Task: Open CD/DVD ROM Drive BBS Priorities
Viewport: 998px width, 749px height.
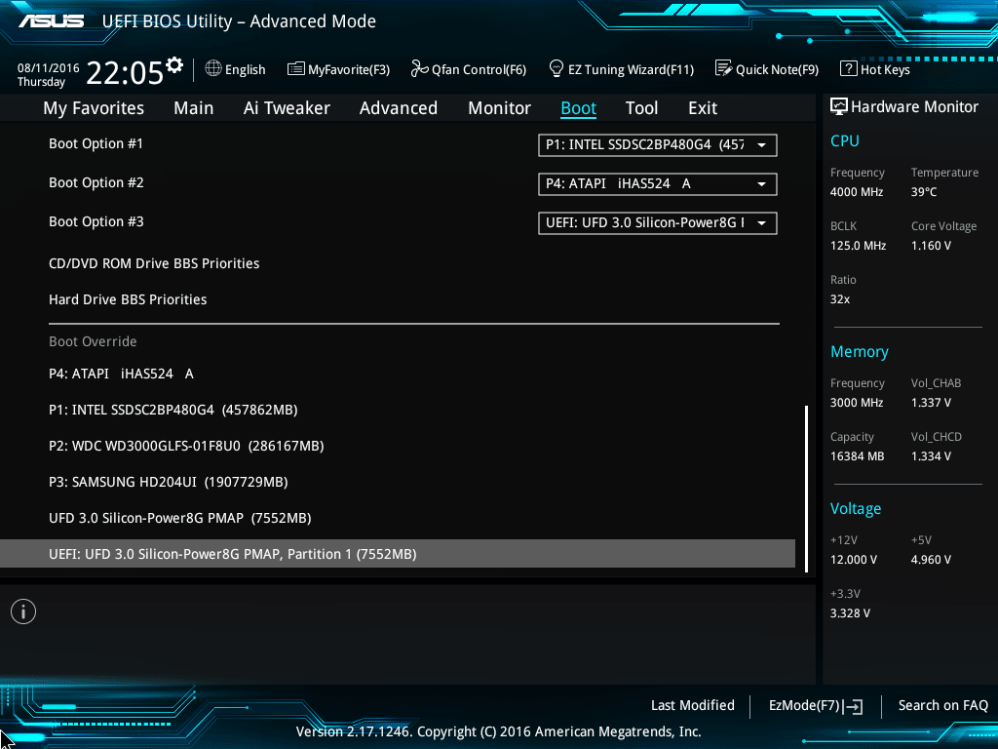Action: tap(154, 263)
